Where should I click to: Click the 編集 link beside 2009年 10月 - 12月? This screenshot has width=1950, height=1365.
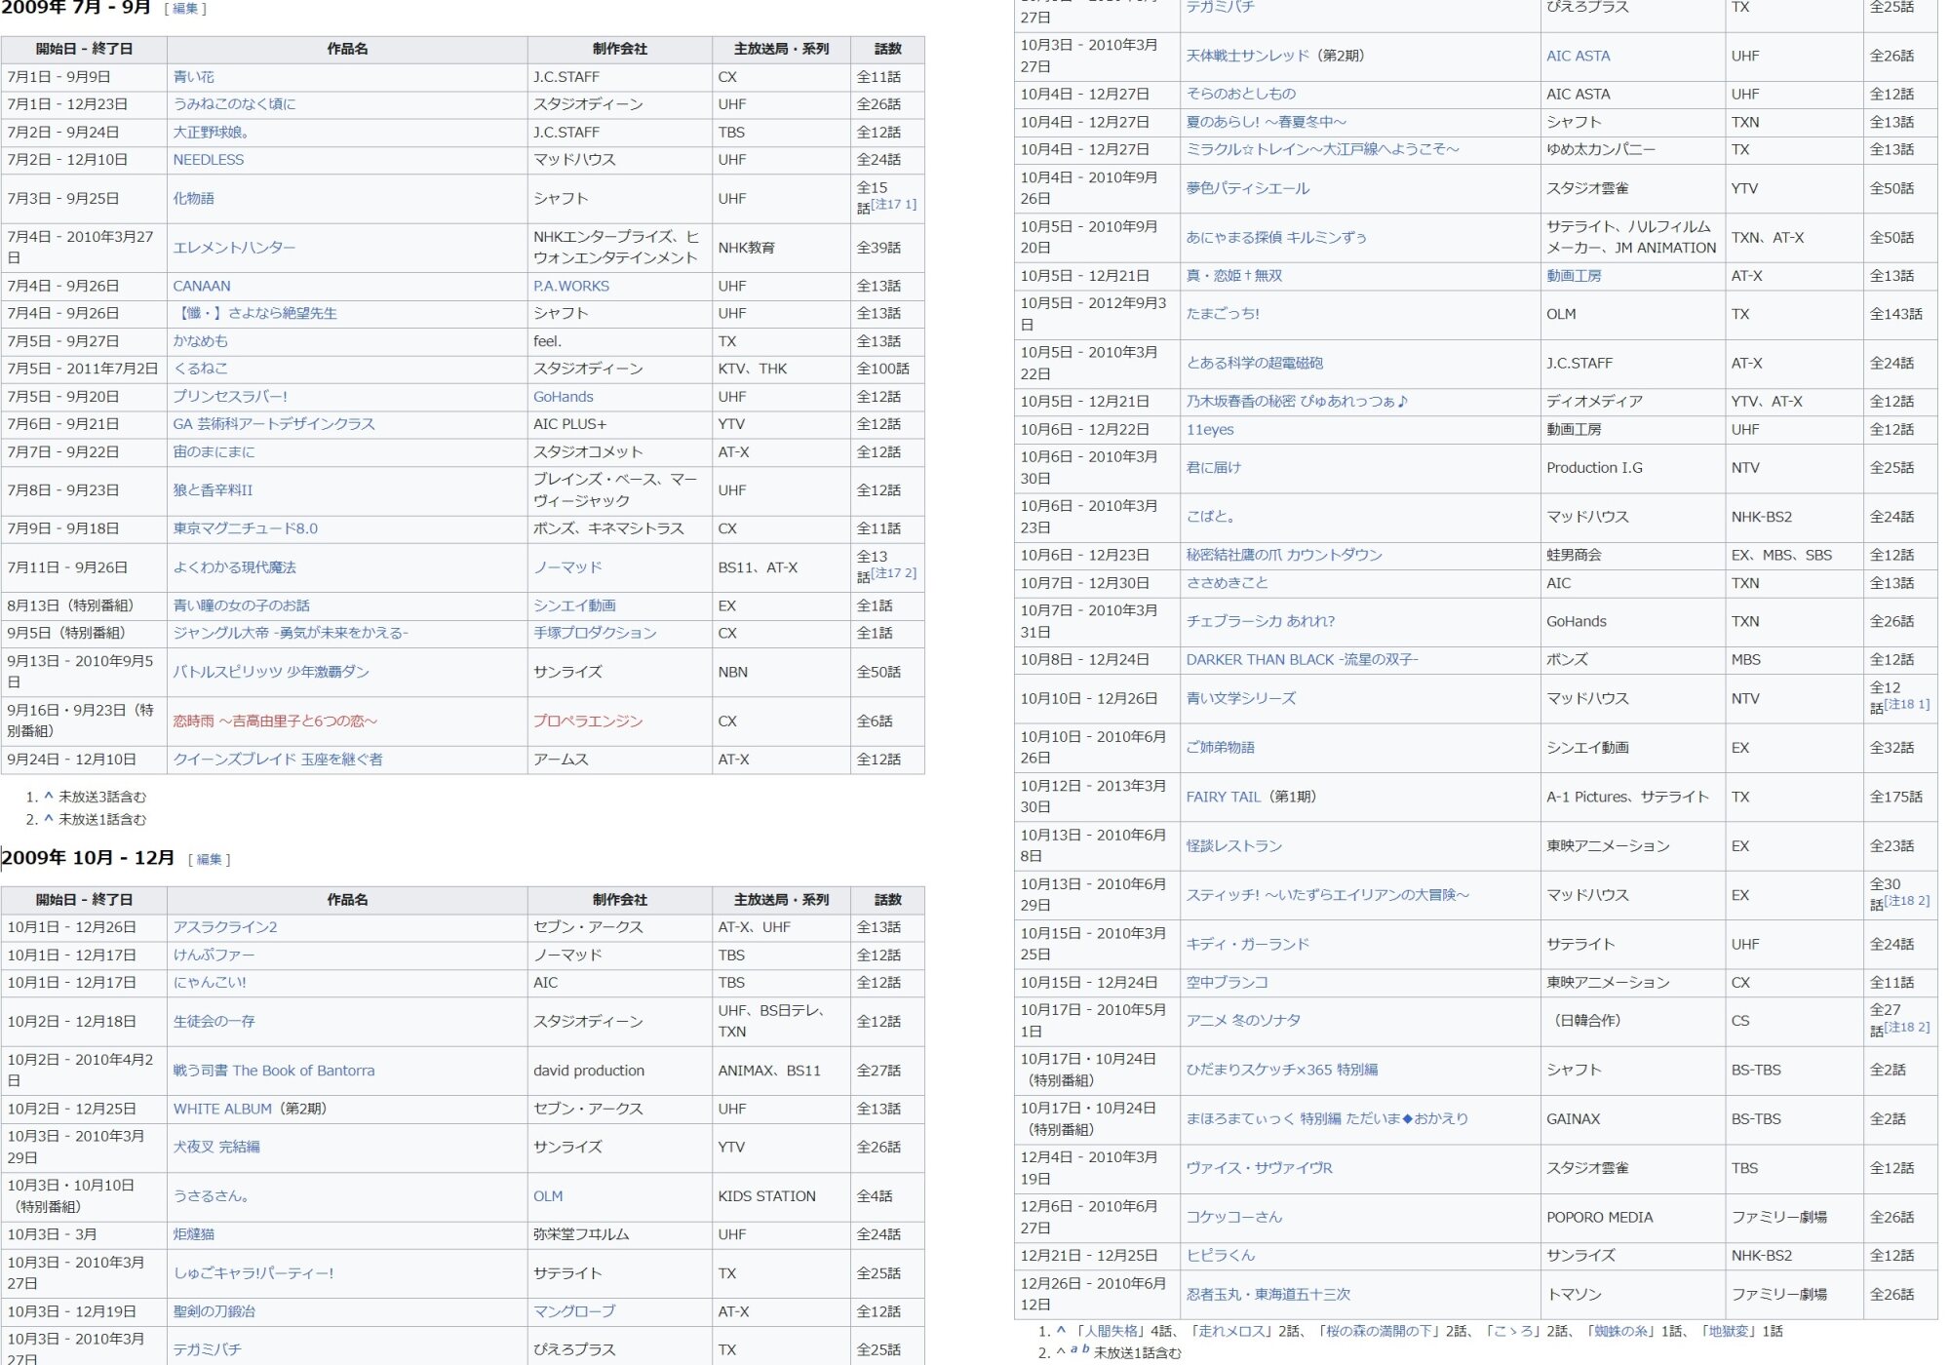209,860
